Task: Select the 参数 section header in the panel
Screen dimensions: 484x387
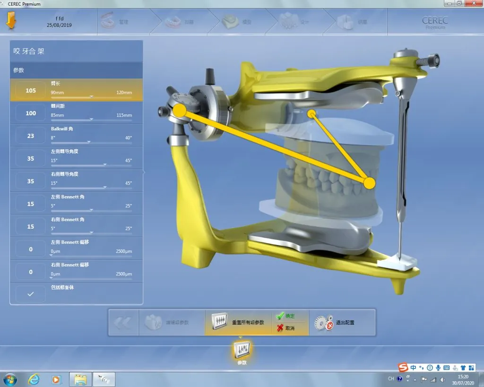Action: pyautogui.click(x=76, y=70)
